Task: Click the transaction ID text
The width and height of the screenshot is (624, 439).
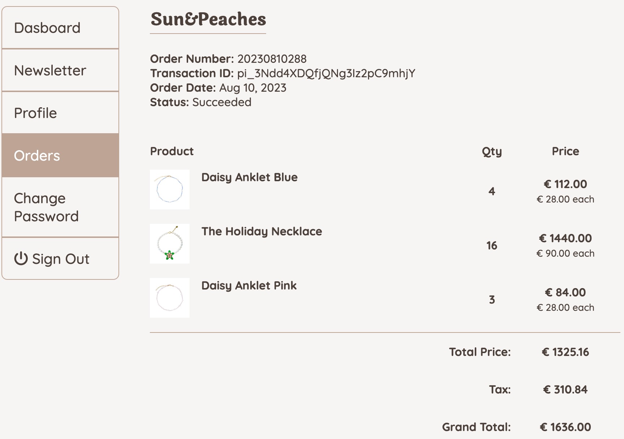Action: [x=326, y=73]
